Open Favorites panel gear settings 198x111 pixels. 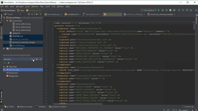coord(37,59)
